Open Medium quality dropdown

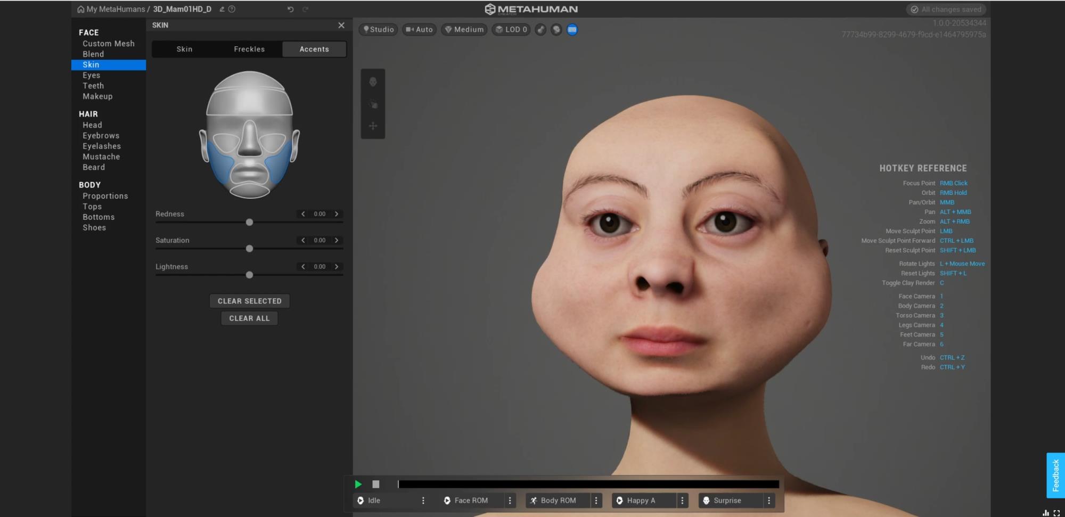(464, 29)
